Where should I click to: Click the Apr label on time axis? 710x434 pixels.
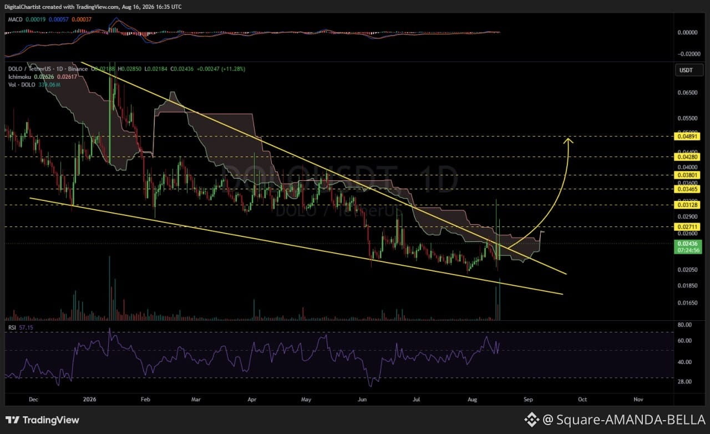pos(252,399)
